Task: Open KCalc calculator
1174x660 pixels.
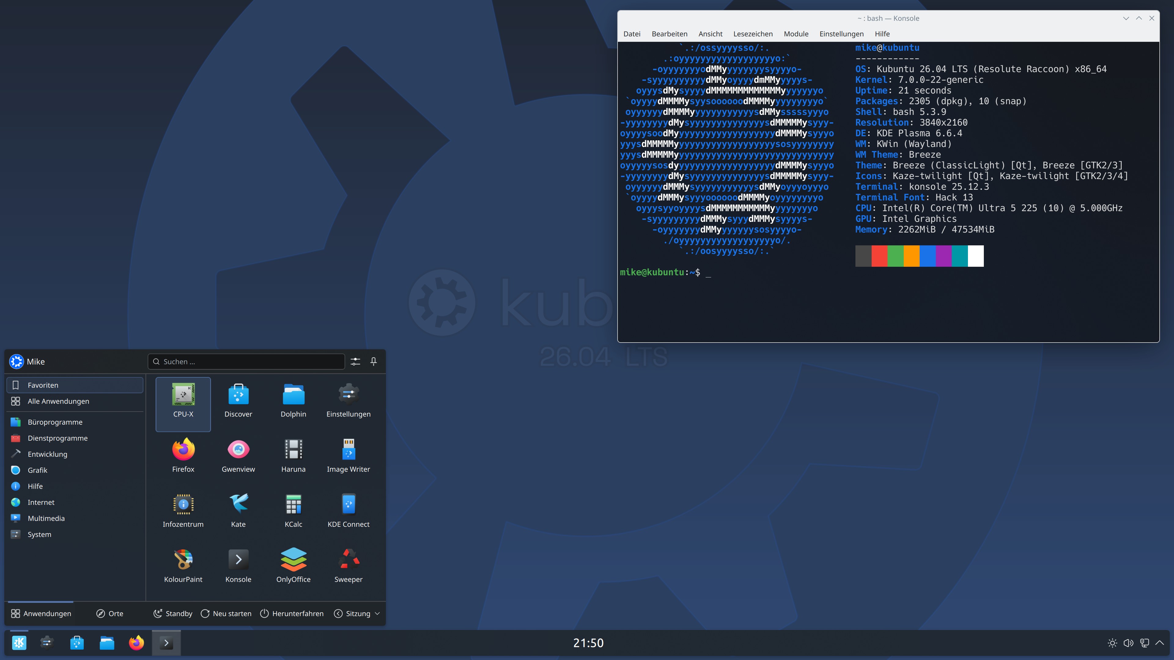Action: click(x=293, y=514)
